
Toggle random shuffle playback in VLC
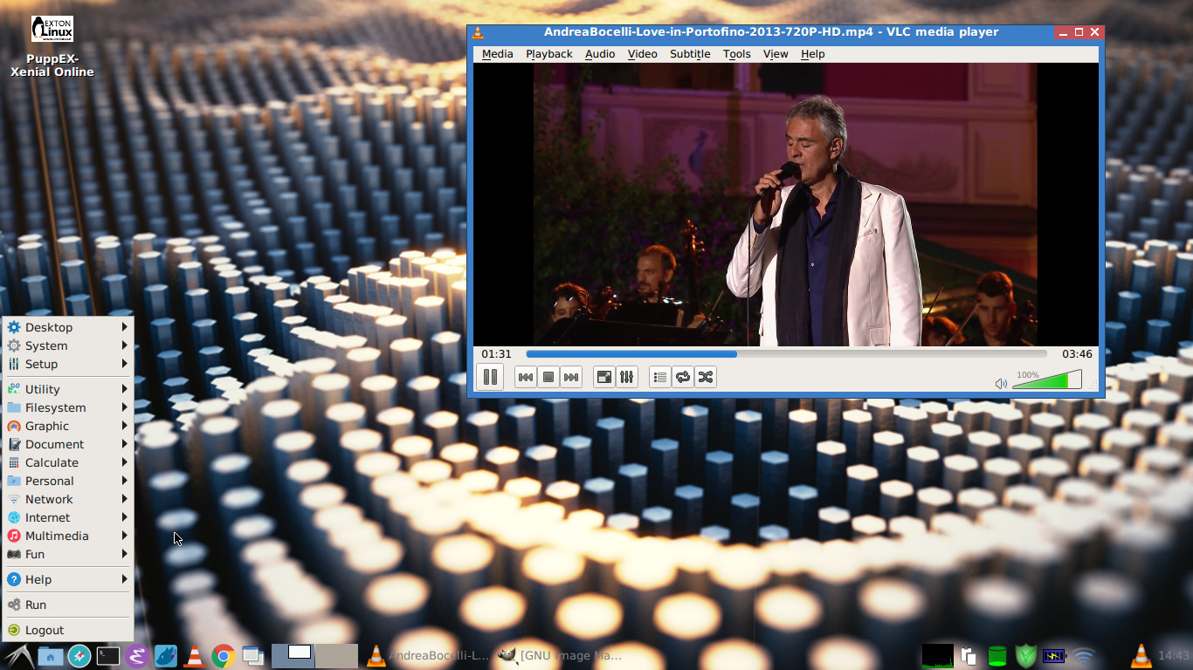[706, 377]
